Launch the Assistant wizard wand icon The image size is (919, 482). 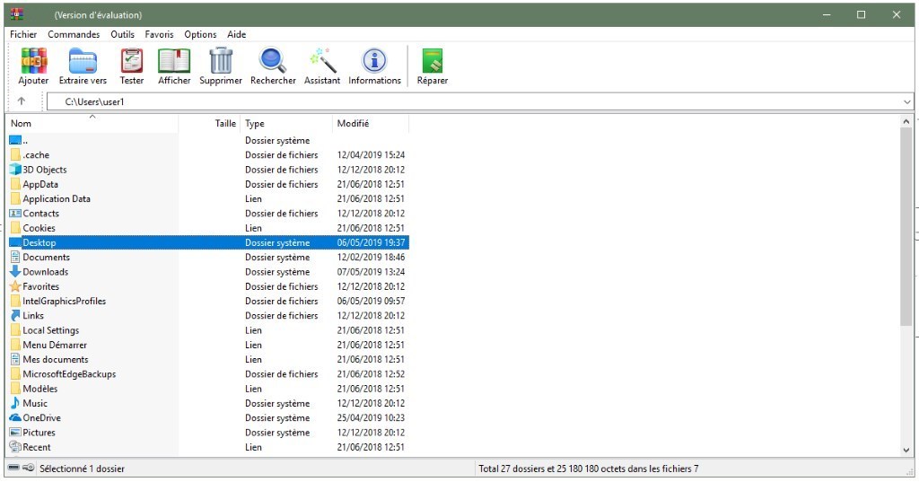[x=322, y=61]
